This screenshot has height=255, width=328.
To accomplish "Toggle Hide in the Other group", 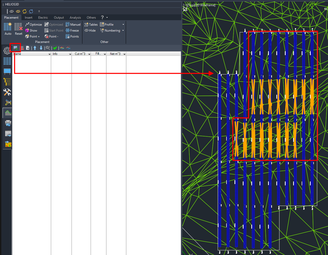I will point(90,31).
